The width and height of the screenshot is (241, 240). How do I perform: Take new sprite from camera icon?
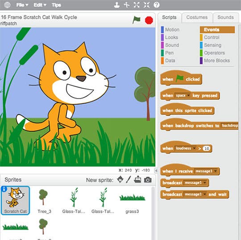point(148,180)
